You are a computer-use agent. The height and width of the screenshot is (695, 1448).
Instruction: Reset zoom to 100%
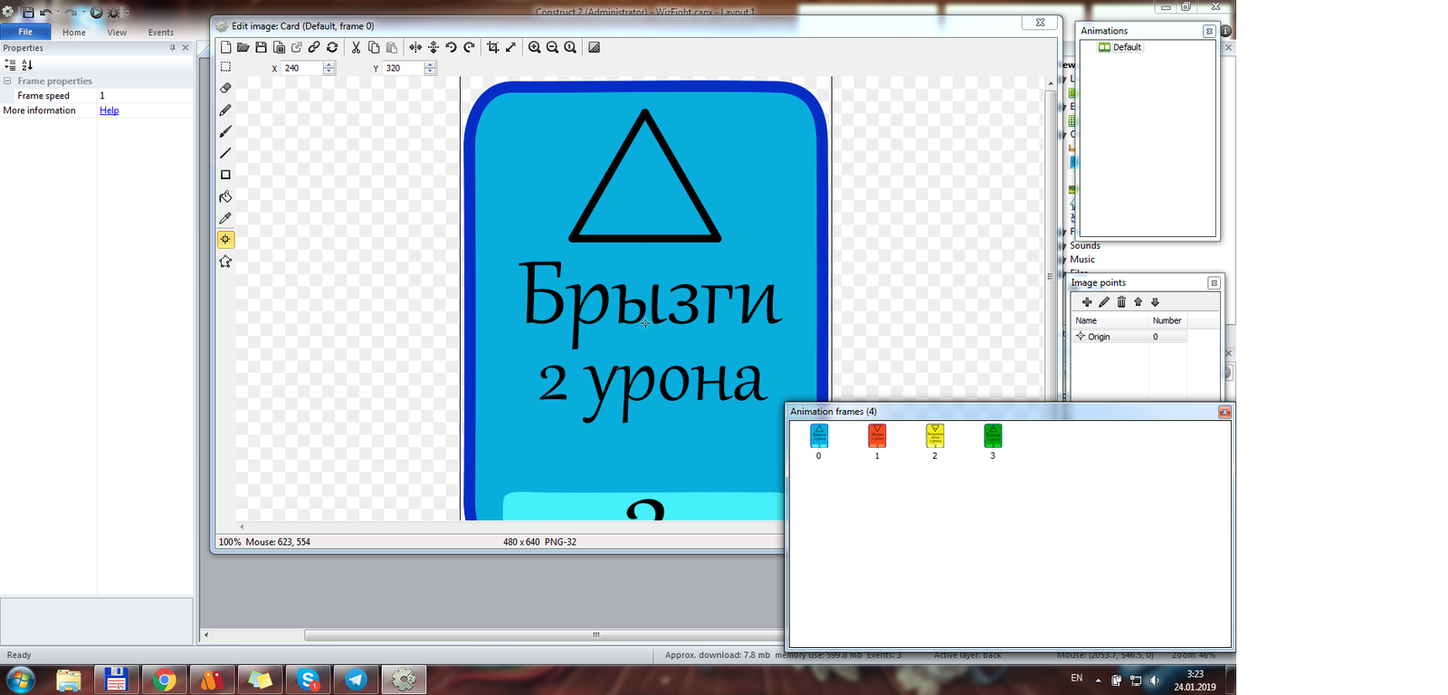[570, 47]
